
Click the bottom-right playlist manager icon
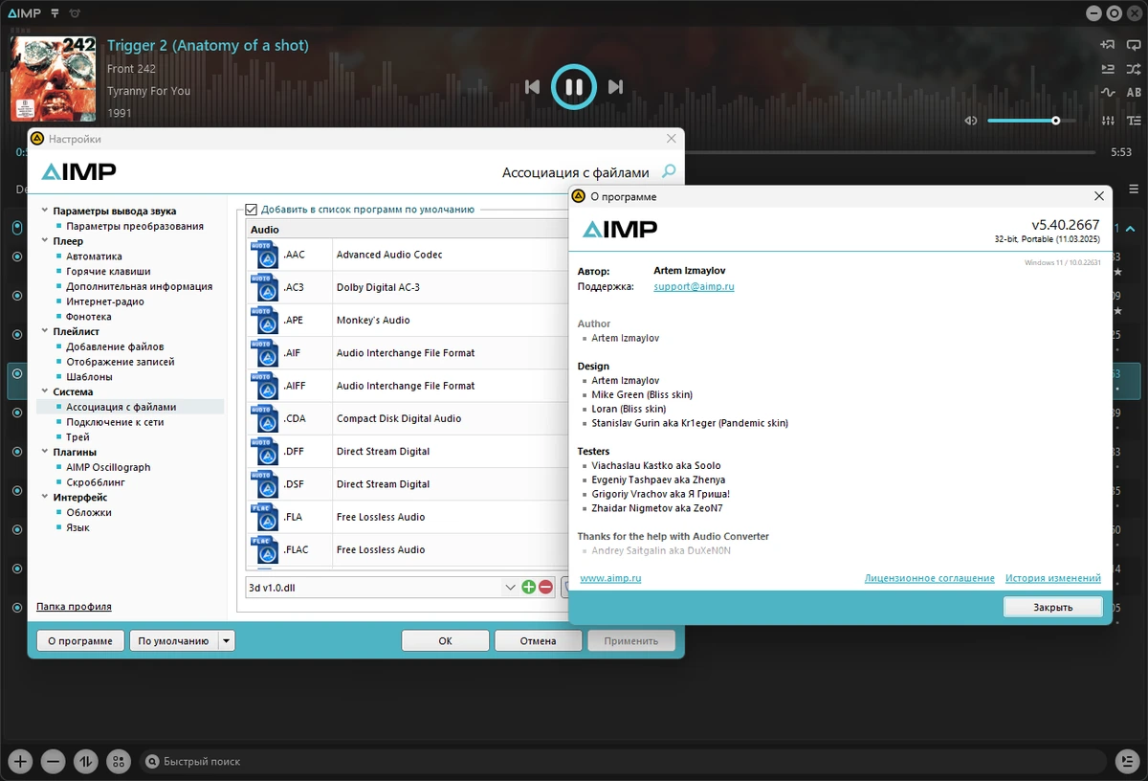click(x=1127, y=762)
